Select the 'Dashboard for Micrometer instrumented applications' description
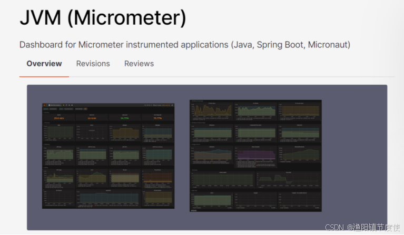Image resolution: width=404 pixels, height=235 pixels. [x=185, y=45]
